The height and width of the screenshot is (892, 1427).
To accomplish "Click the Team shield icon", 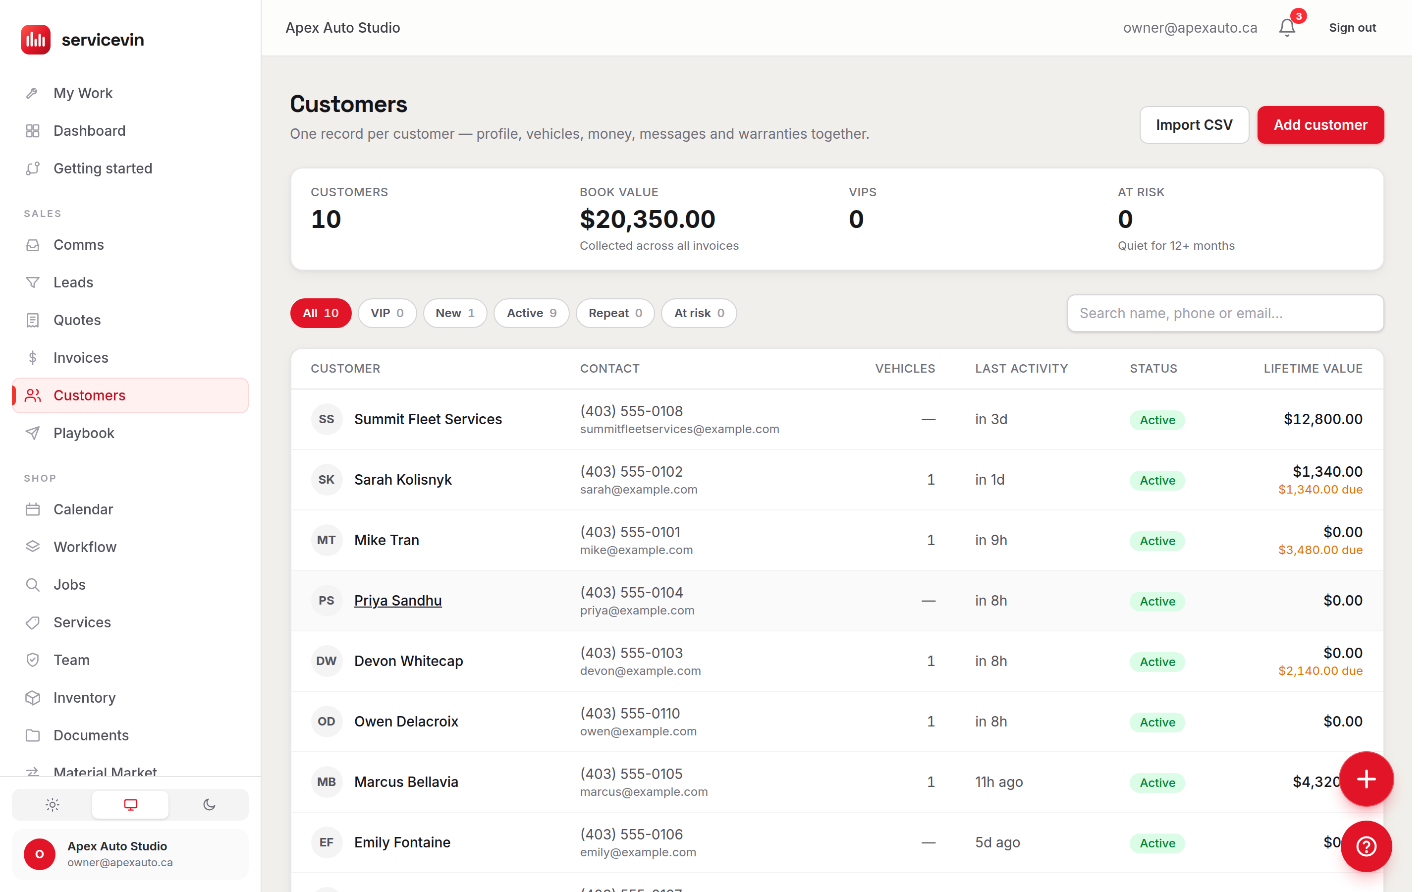I will 32,660.
